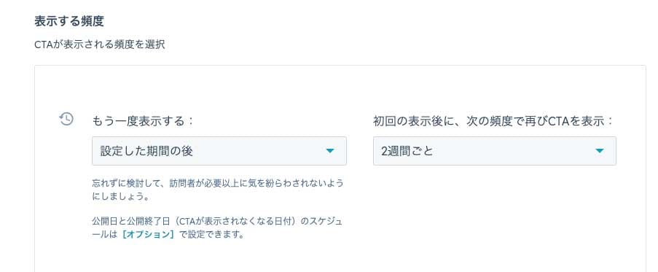Click the 公開日と公開終了日 schedule note line

(219, 221)
